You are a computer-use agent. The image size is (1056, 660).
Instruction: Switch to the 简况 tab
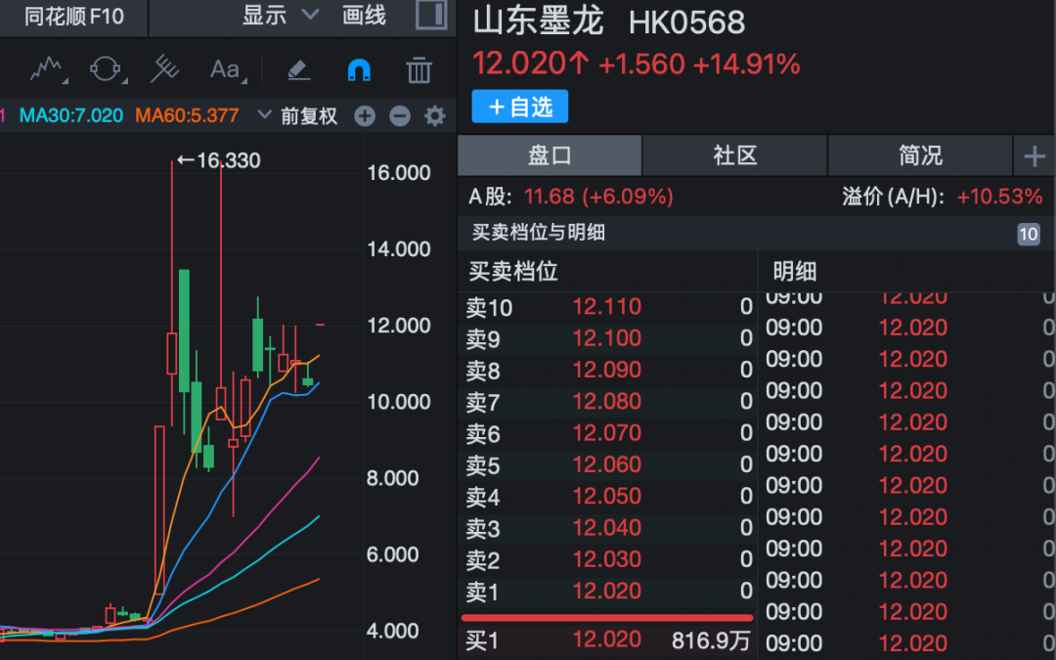(920, 155)
